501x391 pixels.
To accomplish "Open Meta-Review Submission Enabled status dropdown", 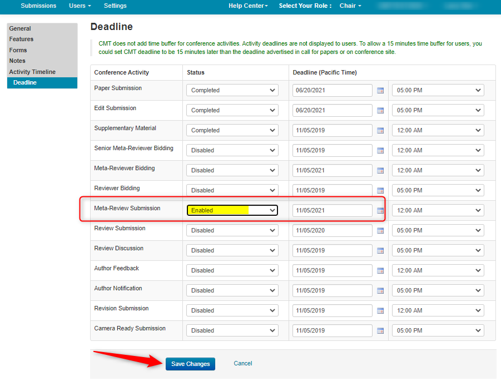I will point(232,210).
